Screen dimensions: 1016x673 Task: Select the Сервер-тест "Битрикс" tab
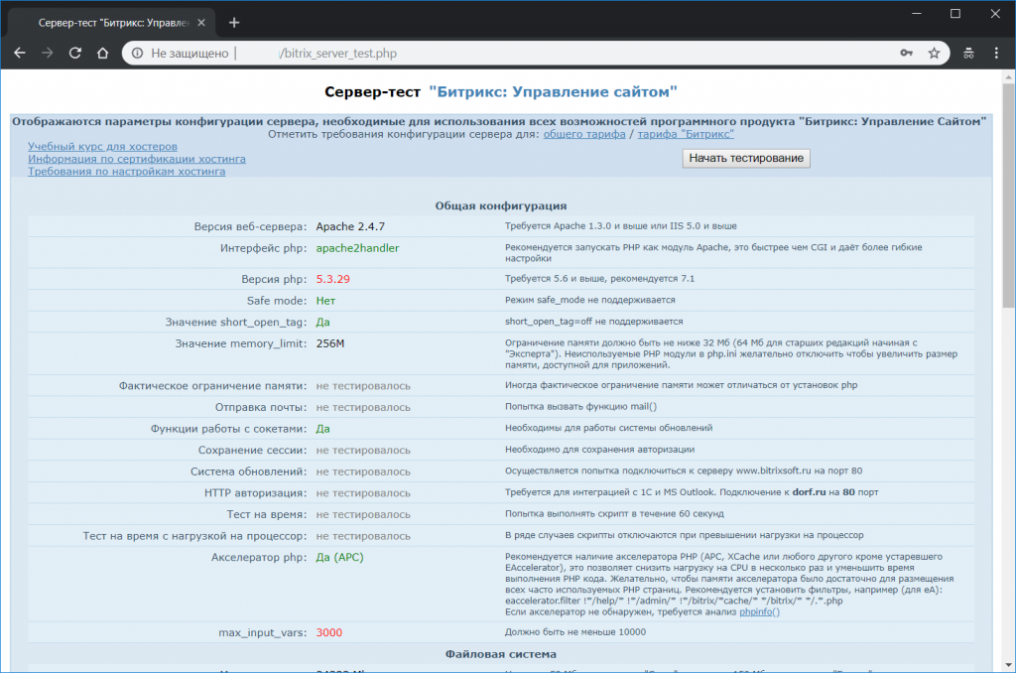[113, 23]
